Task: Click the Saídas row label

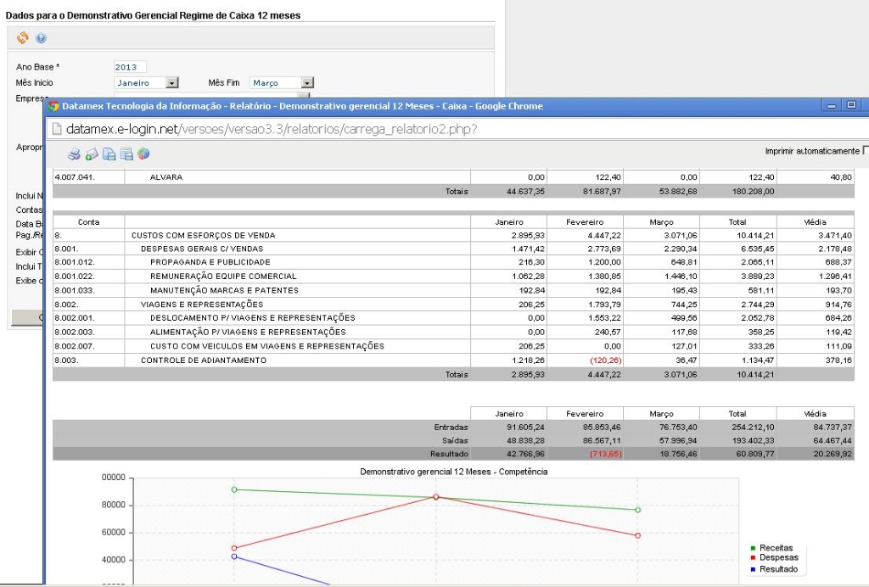Action: pos(455,440)
